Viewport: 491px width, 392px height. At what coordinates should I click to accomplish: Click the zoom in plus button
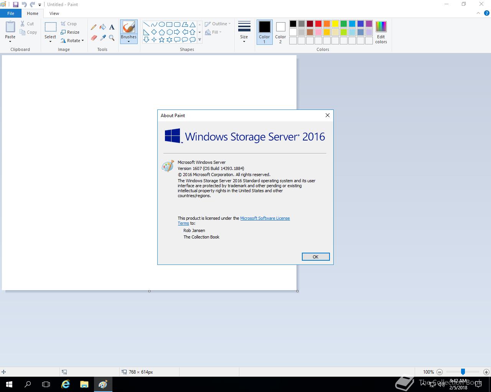tap(486, 372)
